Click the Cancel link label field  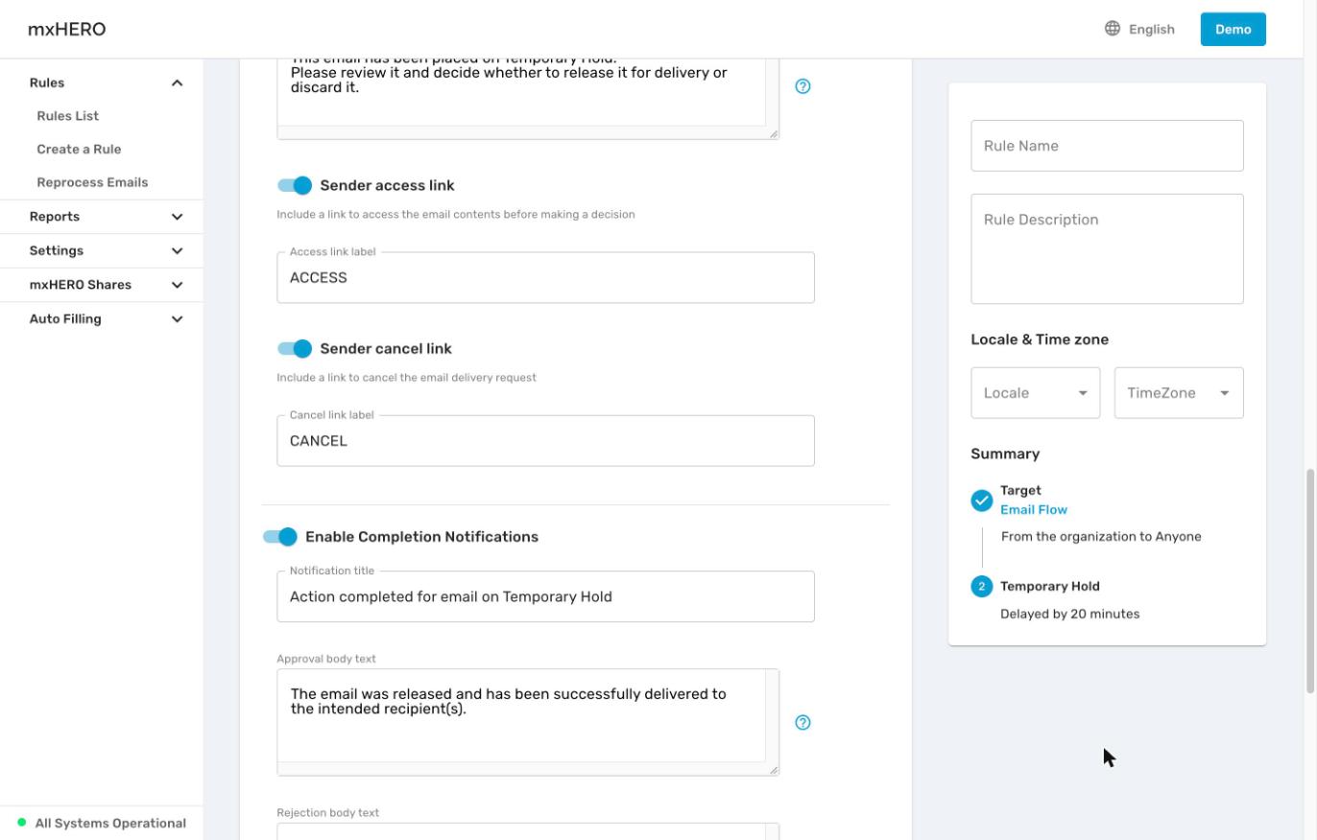[546, 441]
